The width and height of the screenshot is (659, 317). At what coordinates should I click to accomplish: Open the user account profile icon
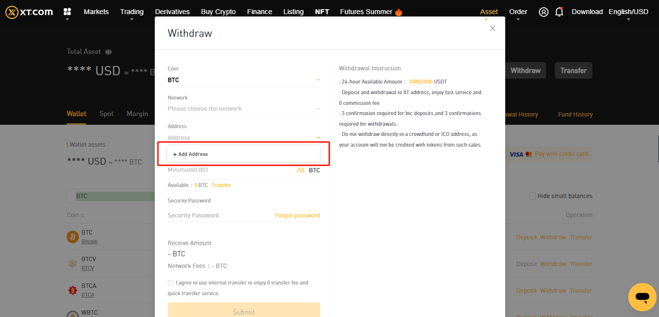pos(544,12)
